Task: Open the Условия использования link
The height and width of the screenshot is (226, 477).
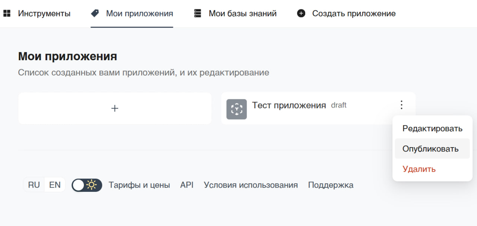Action: point(251,185)
